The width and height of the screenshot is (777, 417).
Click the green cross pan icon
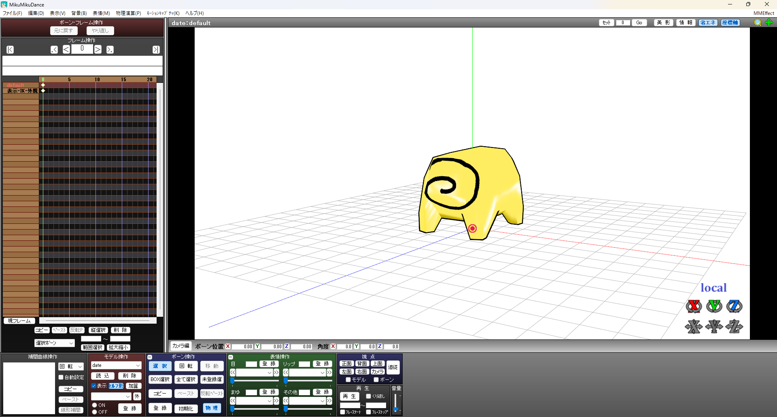(x=769, y=23)
